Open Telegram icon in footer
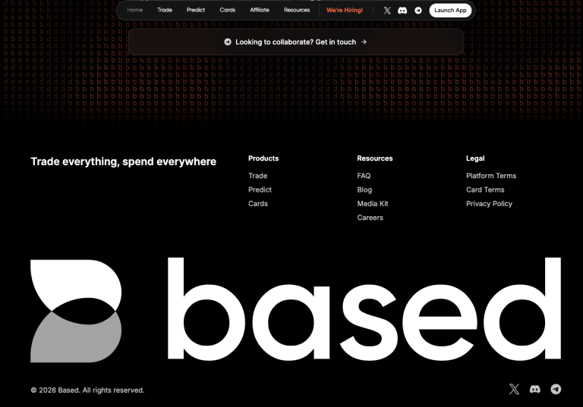This screenshot has width=583, height=407. coord(556,389)
